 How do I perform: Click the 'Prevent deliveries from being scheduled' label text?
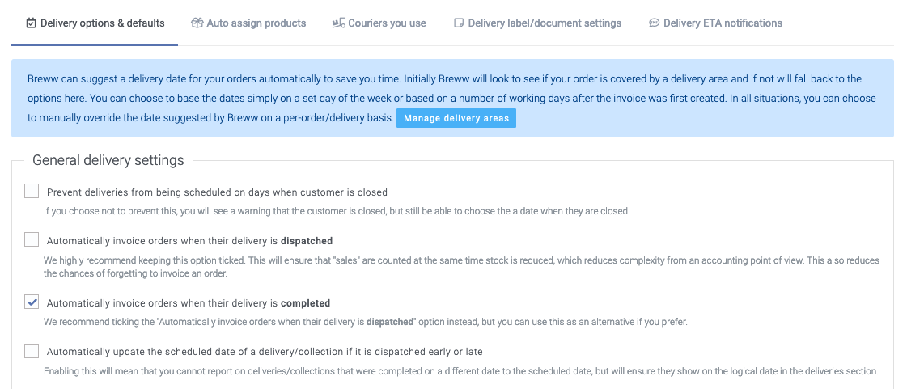coord(217,192)
